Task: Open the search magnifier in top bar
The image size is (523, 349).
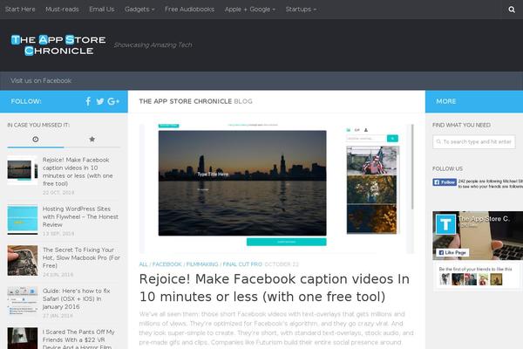Action: point(512,10)
